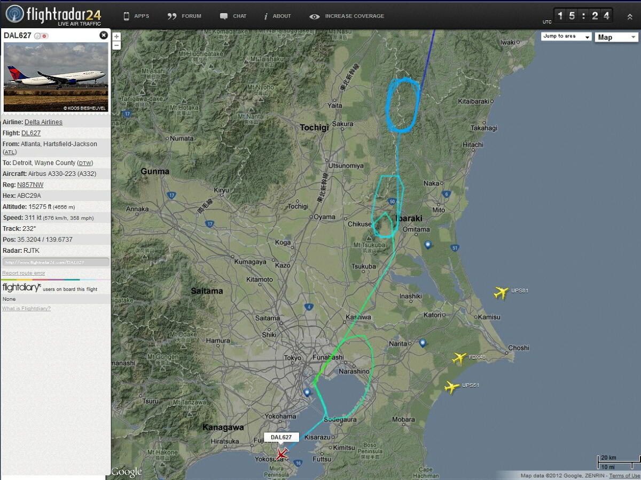Open the ABOUT menu item
This screenshot has height=480, width=641.
click(x=277, y=16)
